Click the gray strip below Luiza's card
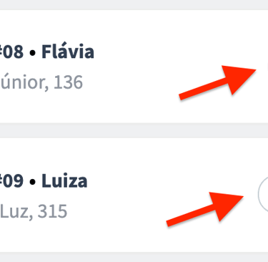268x262 pixels. point(134,257)
